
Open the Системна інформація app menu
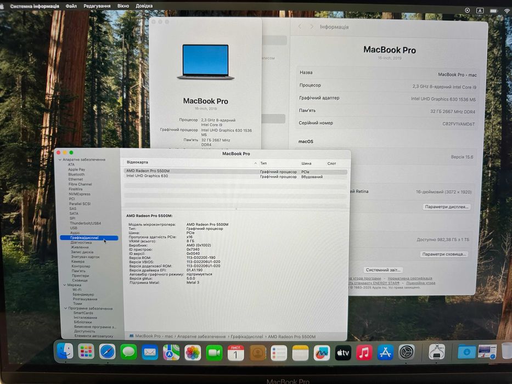pyautogui.click(x=35, y=6)
